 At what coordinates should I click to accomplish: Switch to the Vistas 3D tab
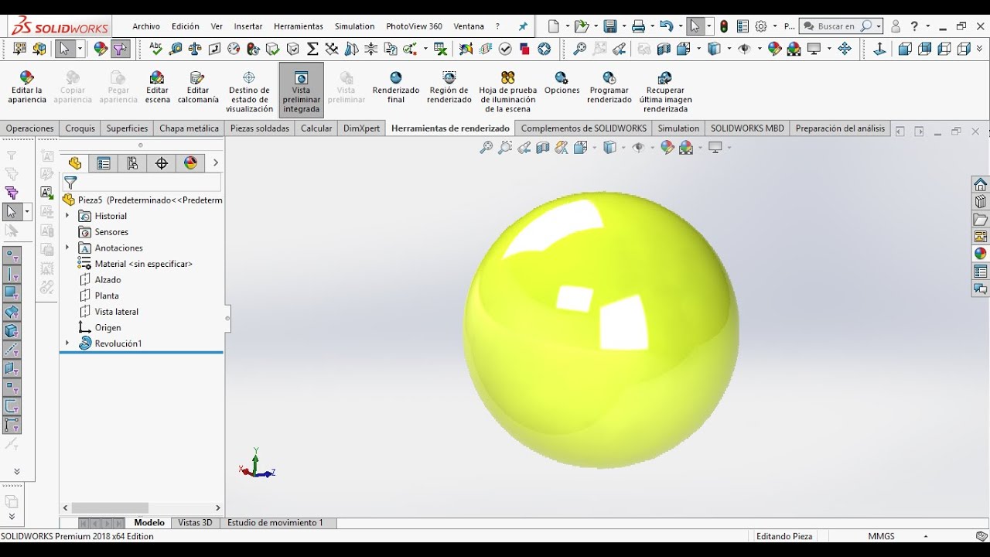click(195, 523)
